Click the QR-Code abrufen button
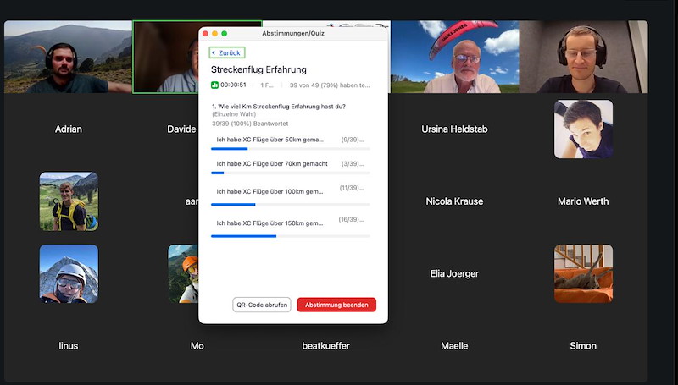The image size is (678, 385). click(x=262, y=305)
